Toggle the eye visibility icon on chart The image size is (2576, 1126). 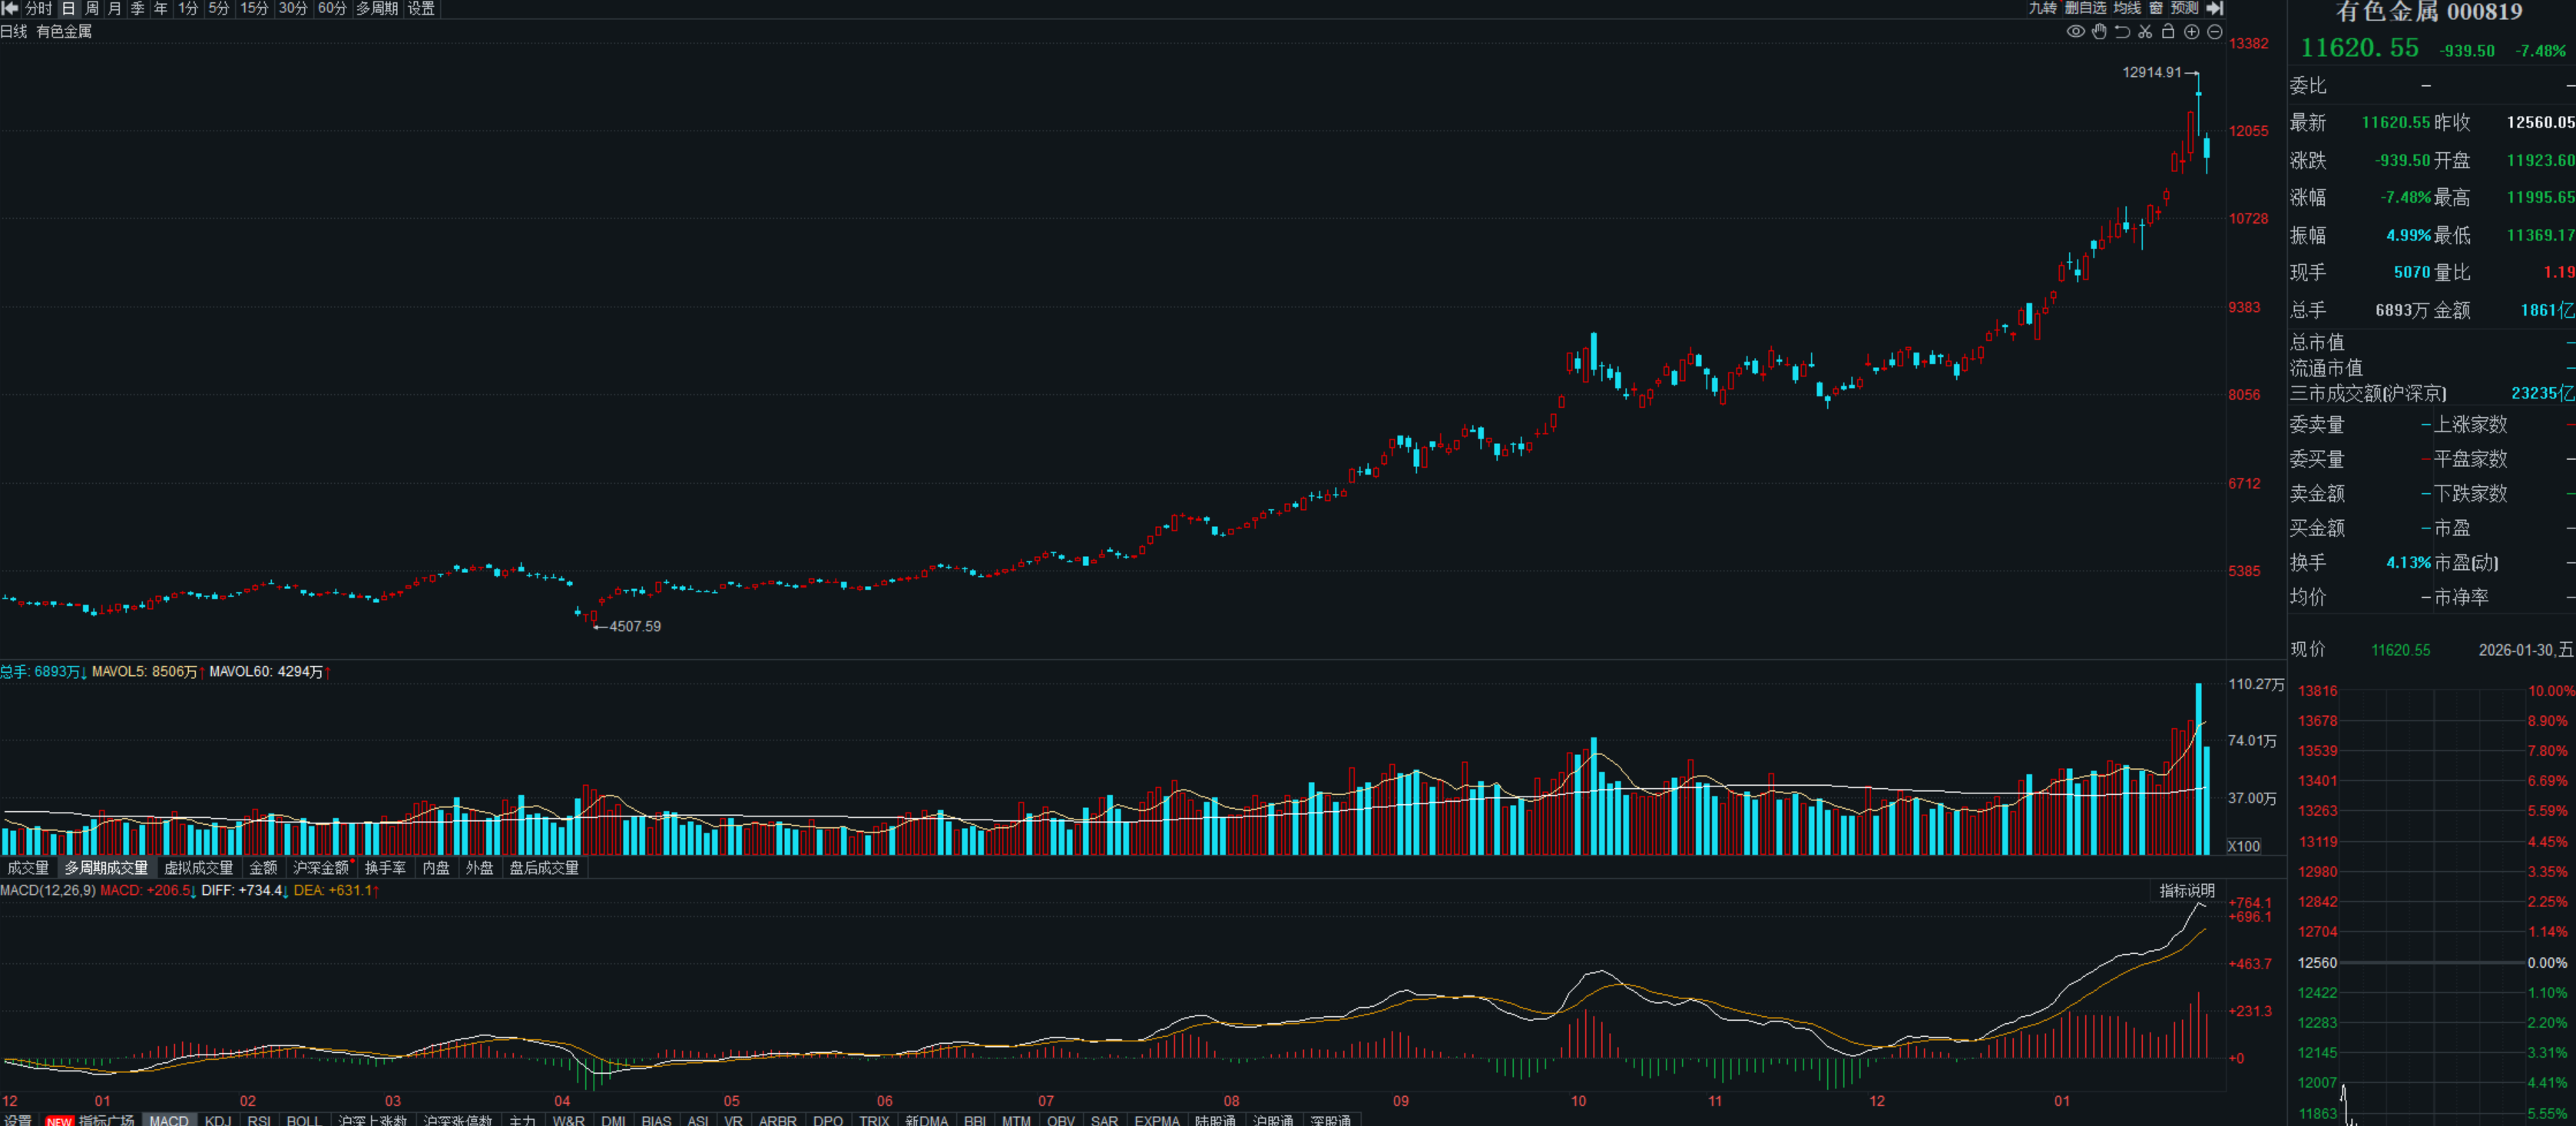(x=2076, y=32)
